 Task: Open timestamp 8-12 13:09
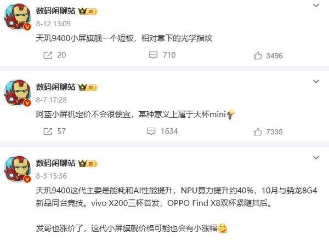pos(53,24)
